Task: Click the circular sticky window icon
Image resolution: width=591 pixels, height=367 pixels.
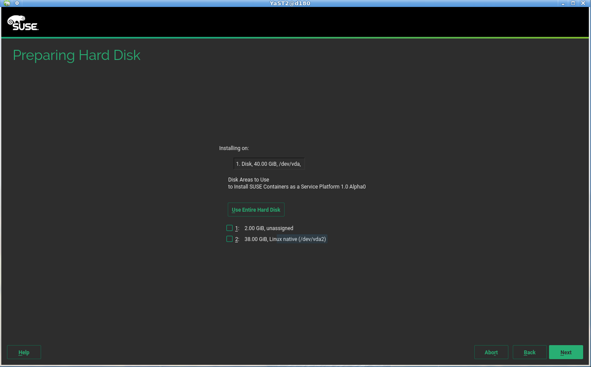Action: point(17,3)
